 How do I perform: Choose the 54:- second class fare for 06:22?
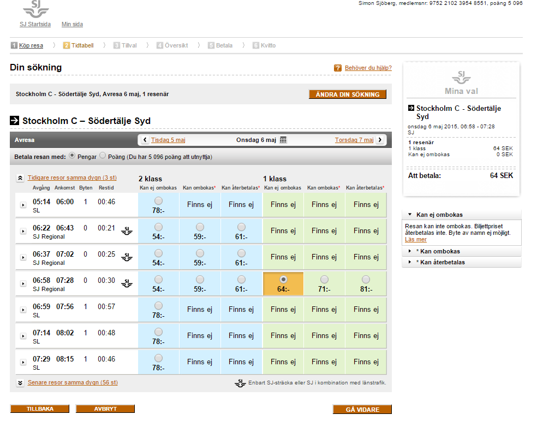point(158,227)
